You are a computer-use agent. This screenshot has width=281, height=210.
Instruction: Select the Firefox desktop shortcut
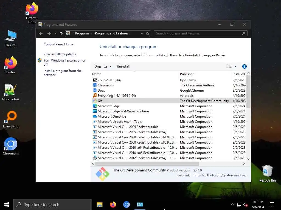coord(11,65)
